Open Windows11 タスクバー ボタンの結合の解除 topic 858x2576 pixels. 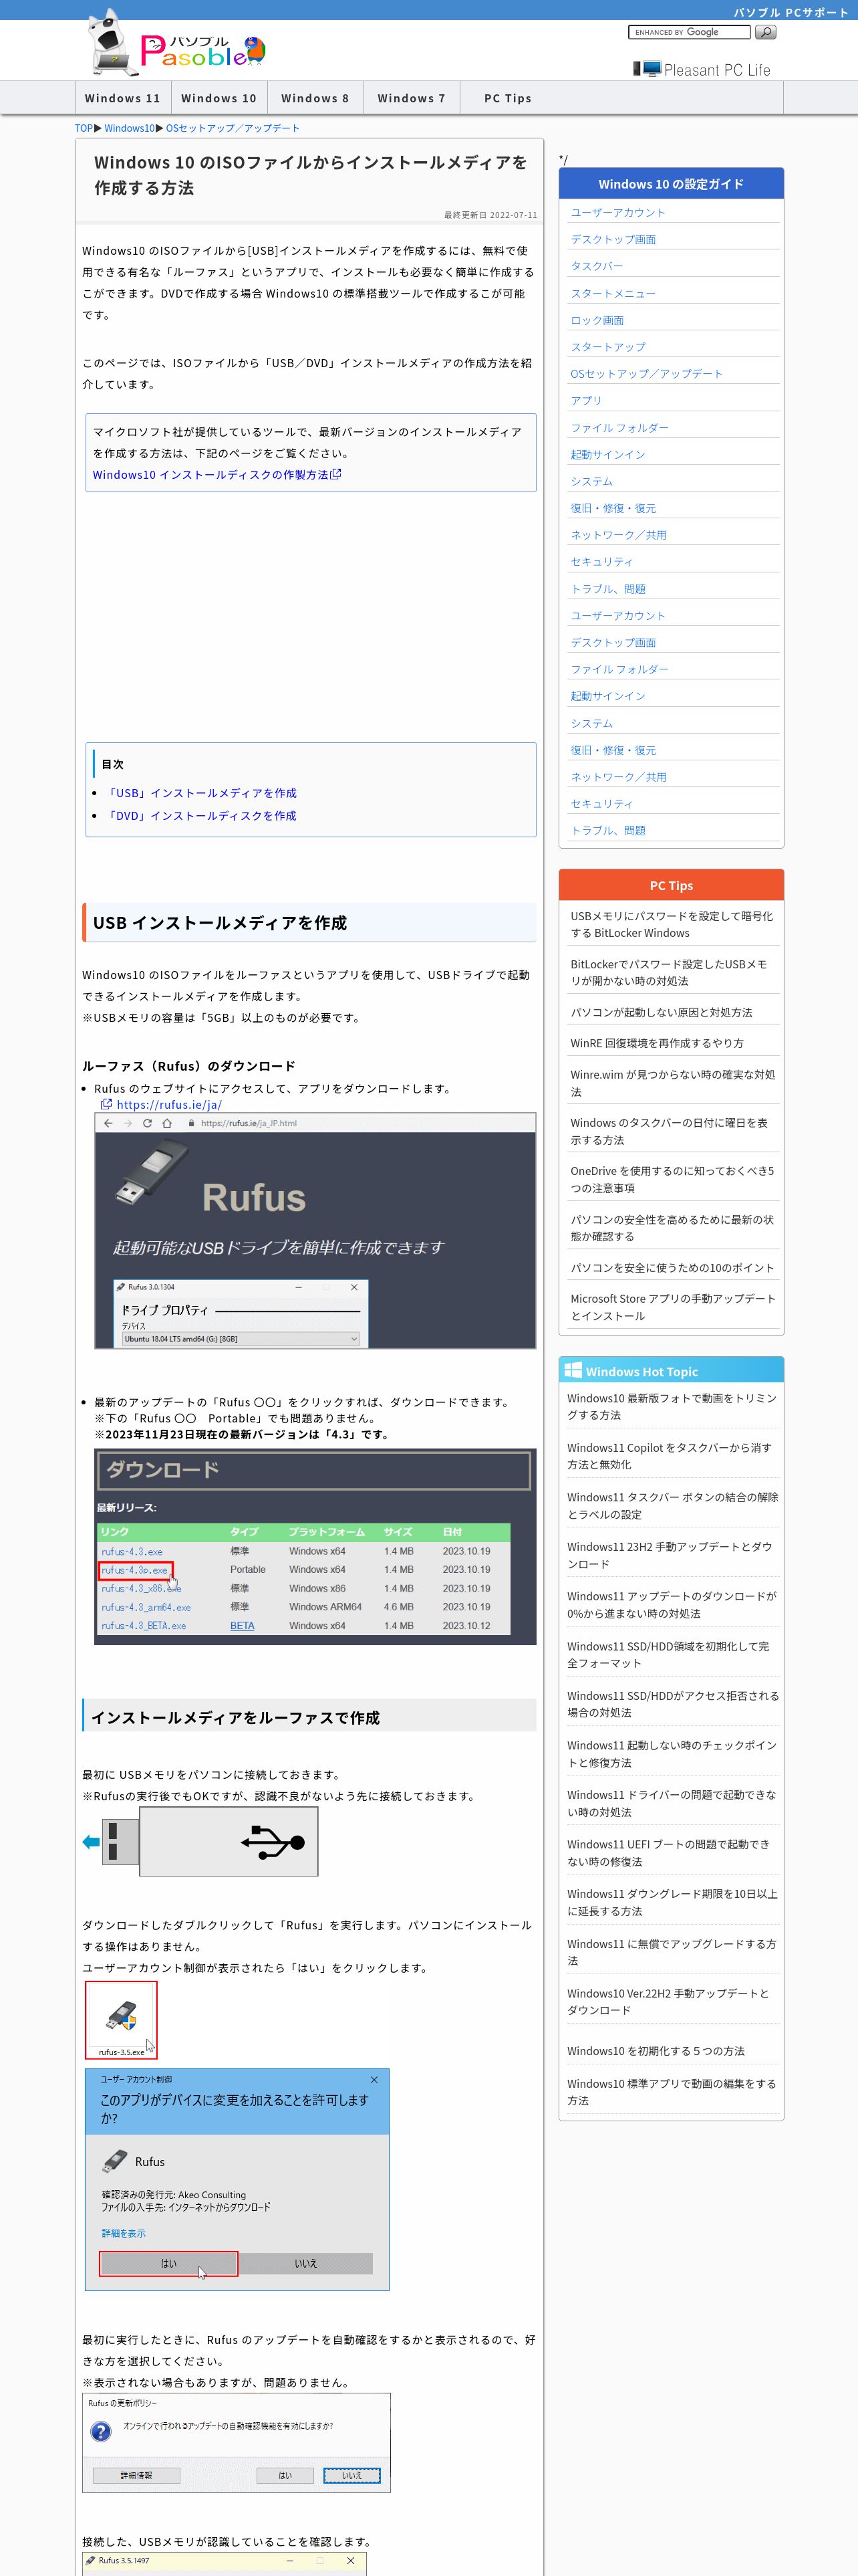[672, 1506]
